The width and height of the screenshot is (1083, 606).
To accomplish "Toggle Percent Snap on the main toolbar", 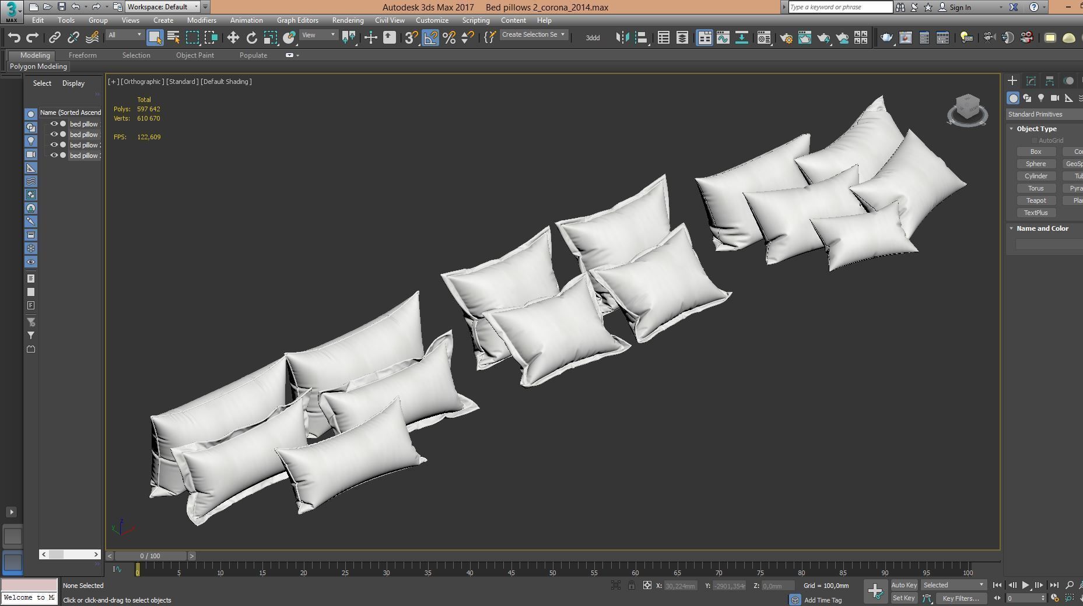I will pyautogui.click(x=449, y=38).
